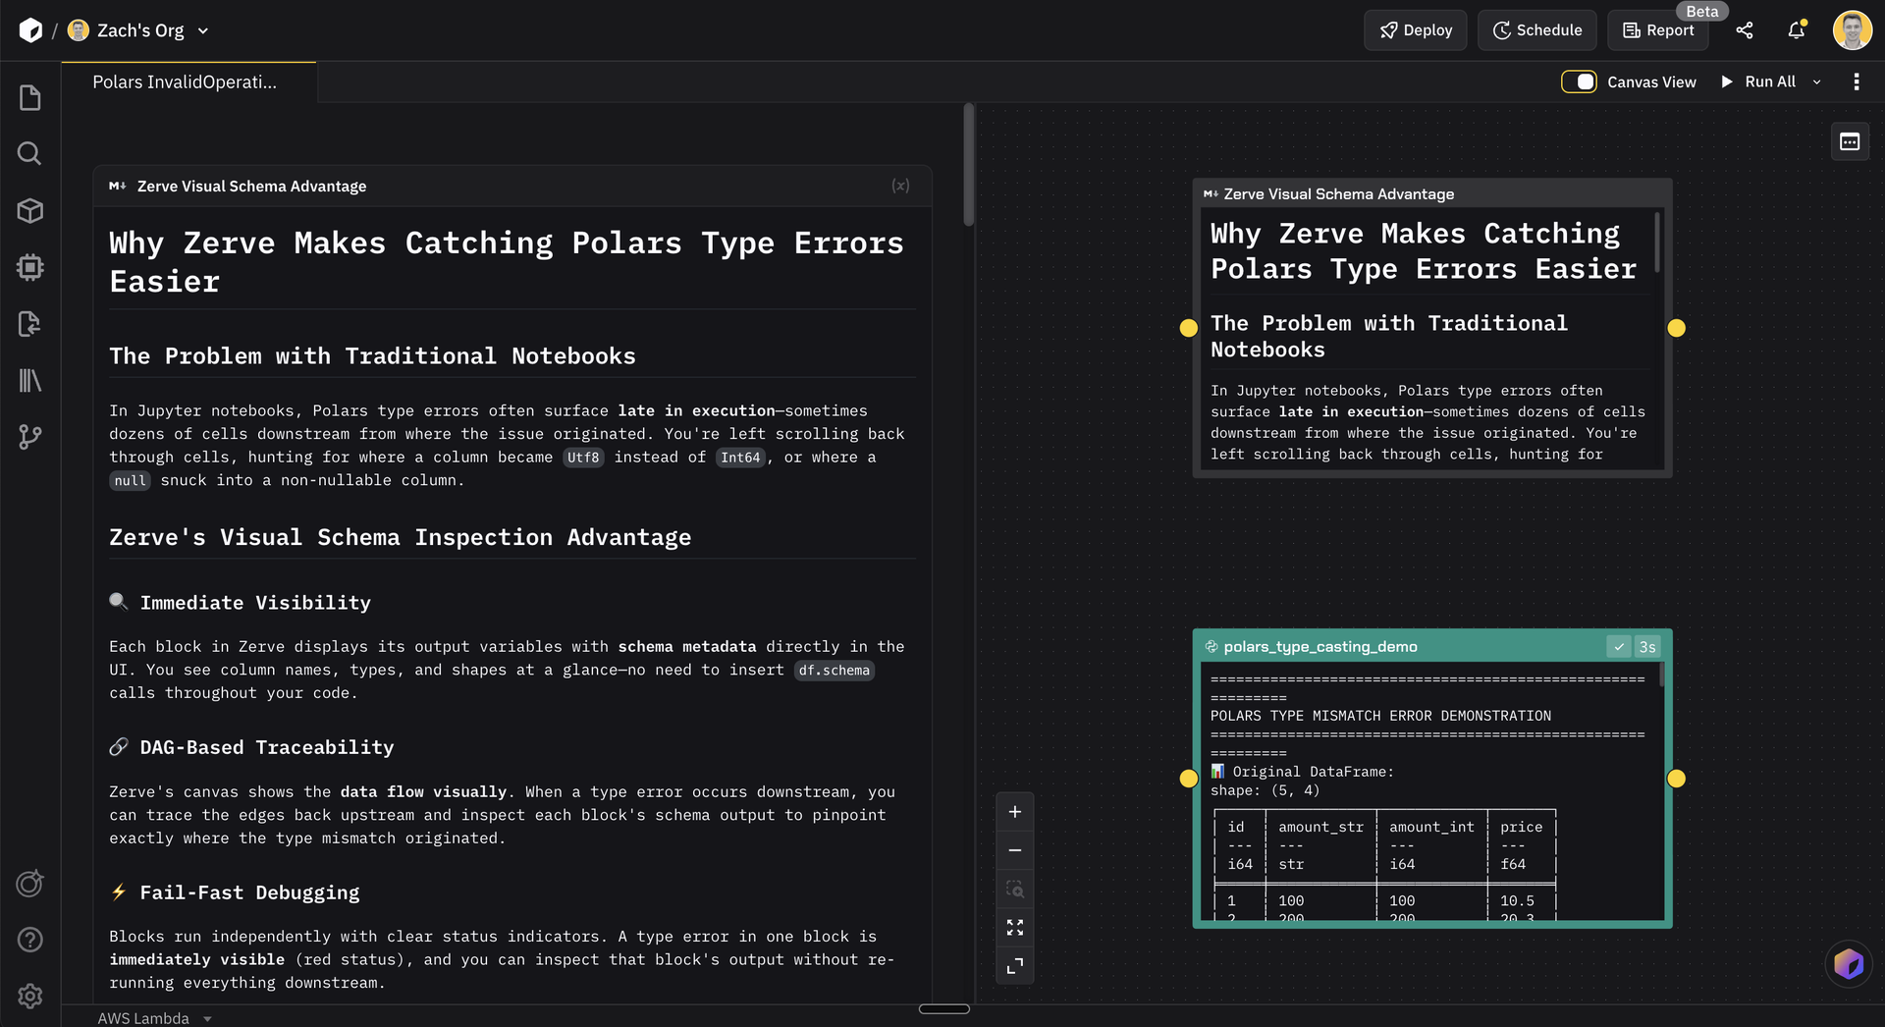Click the variables (x) icon in markdown block
The width and height of the screenshot is (1885, 1027).
point(900,186)
